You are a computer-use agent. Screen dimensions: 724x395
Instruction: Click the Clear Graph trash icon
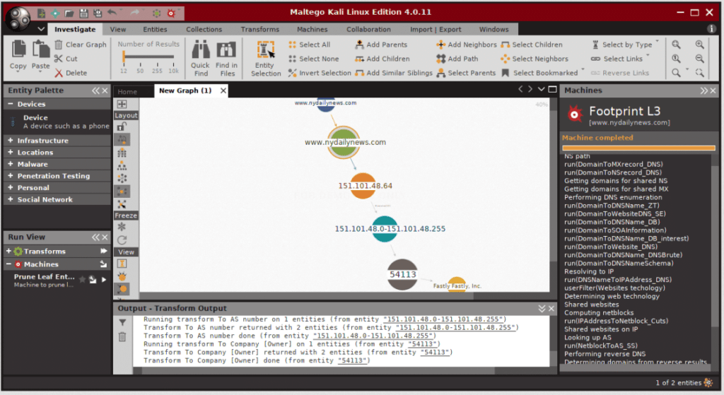point(59,45)
